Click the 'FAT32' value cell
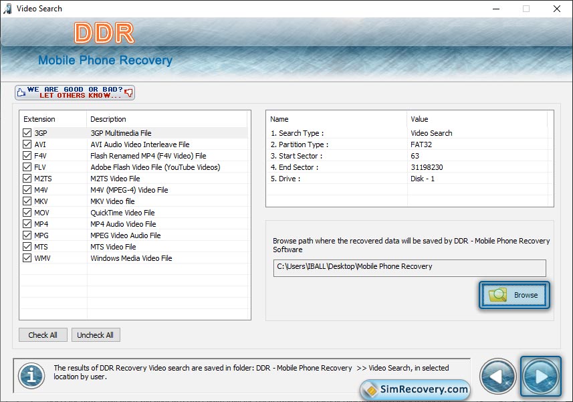 (421, 144)
